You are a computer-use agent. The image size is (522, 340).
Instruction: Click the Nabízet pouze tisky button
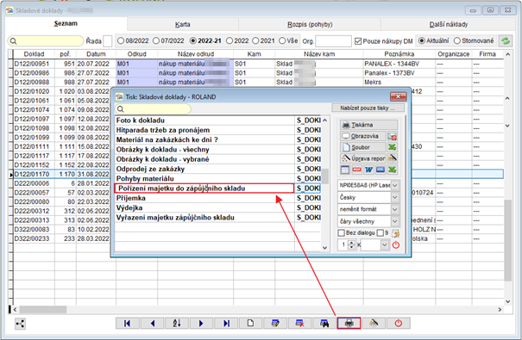point(368,108)
